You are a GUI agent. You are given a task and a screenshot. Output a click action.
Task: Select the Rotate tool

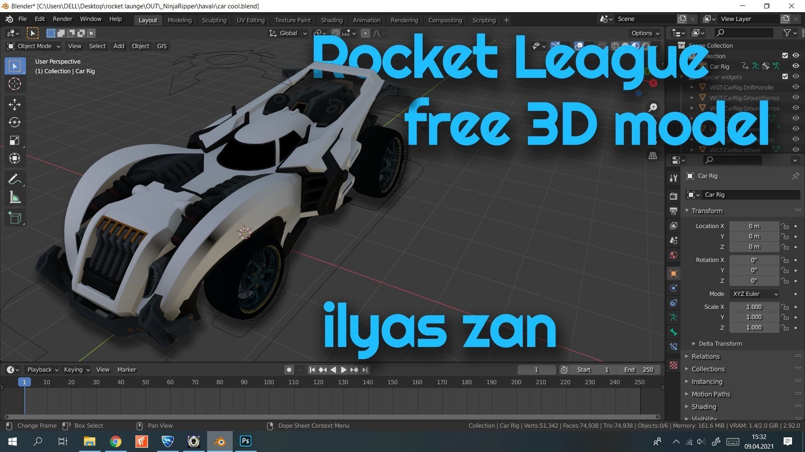pos(15,122)
